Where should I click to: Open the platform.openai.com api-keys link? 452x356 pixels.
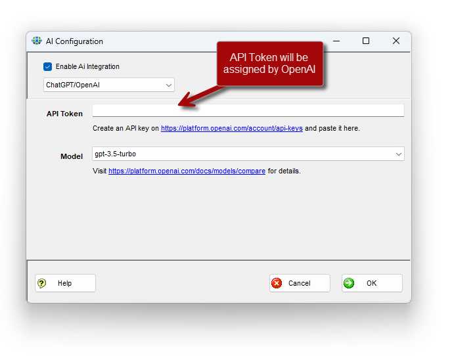[x=232, y=128]
